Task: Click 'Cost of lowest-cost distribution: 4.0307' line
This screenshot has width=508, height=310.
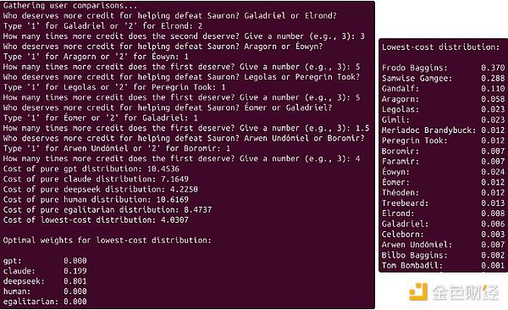Action: (x=96, y=220)
